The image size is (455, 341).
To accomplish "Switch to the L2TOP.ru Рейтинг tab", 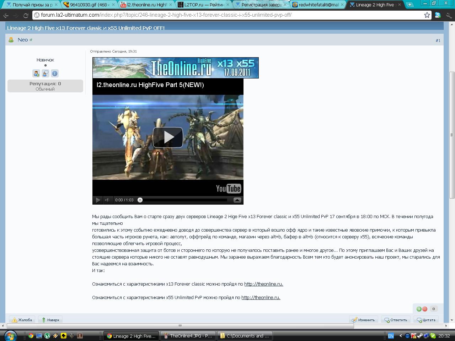I will (204, 5).
